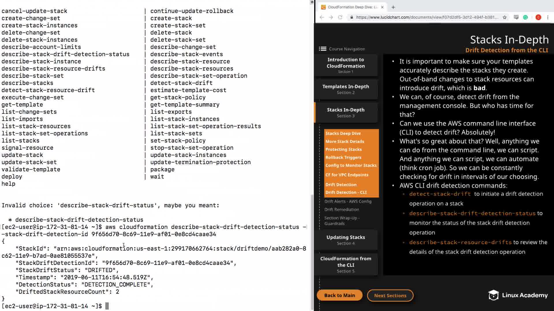Select the Rollback Triggers lesson
The height and width of the screenshot is (311, 554).
point(343,158)
